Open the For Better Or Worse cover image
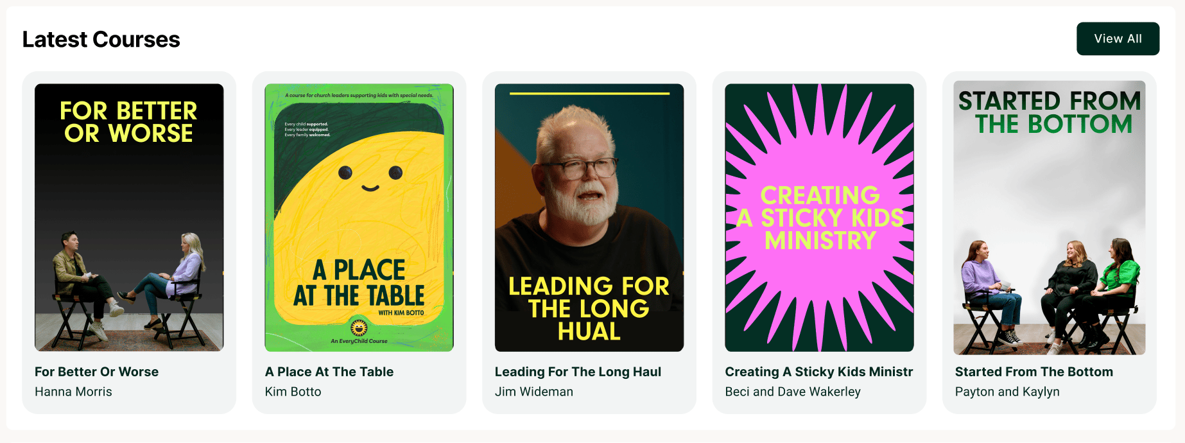 pyautogui.click(x=129, y=218)
